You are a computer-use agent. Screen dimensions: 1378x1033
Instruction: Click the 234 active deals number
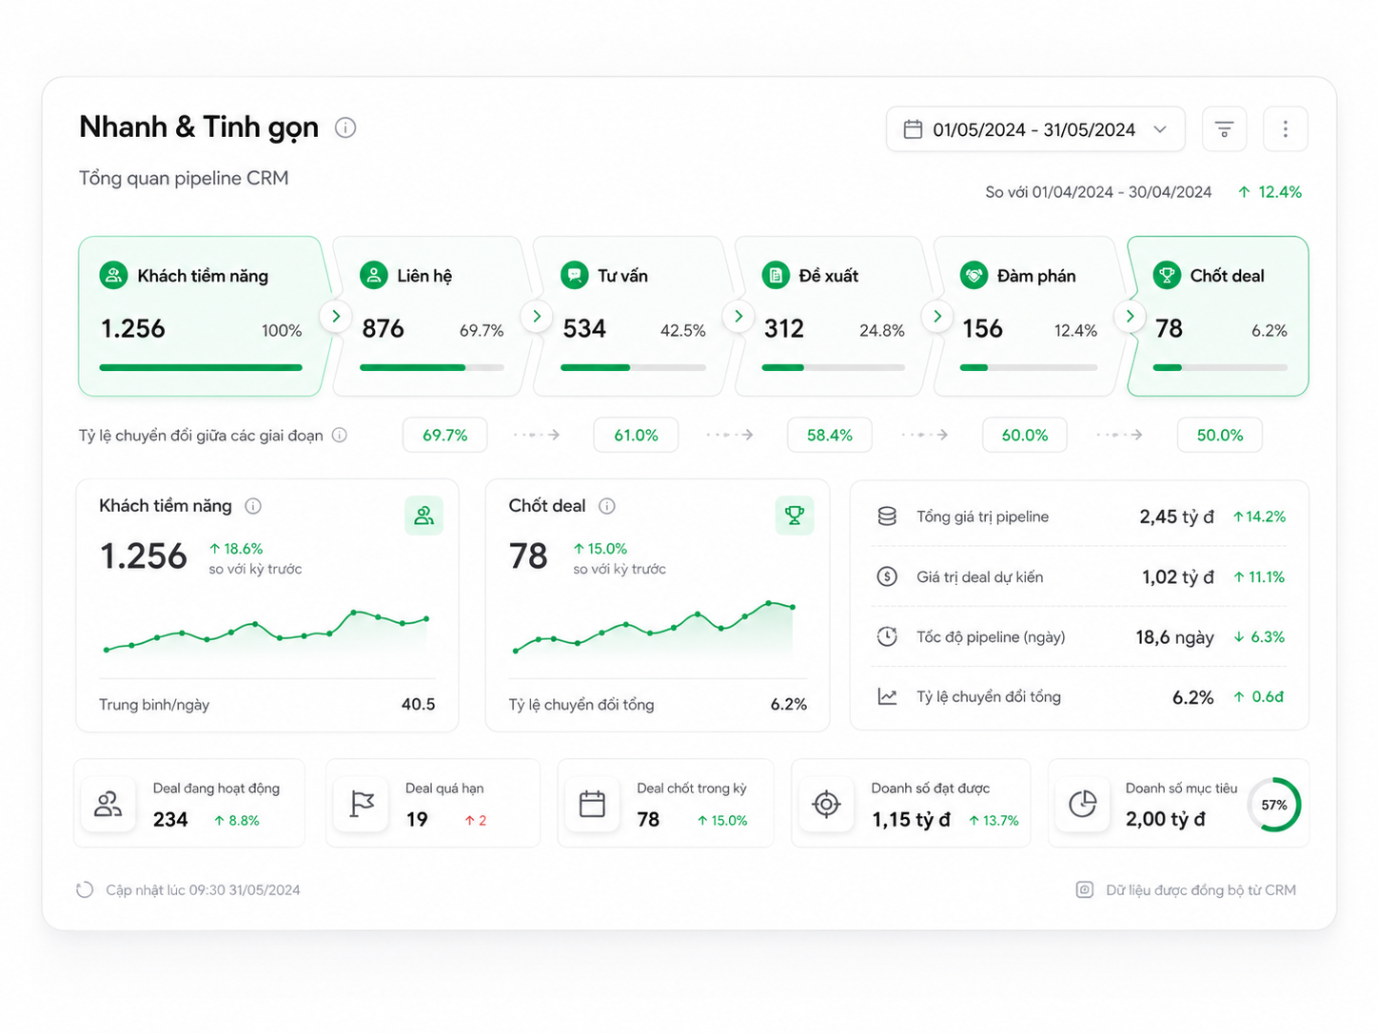(x=170, y=820)
